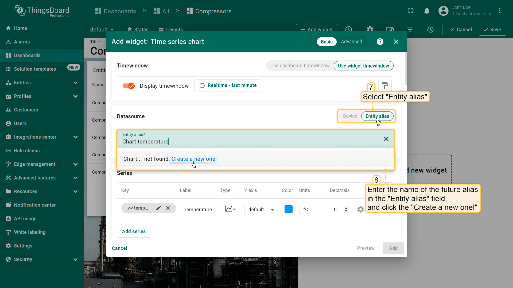Toggle Display timewindow switch
This screenshot has width=513, height=288.
click(129, 86)
